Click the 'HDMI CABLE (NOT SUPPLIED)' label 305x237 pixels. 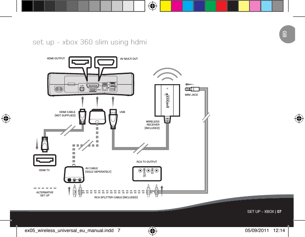click(x=65, y=114)
